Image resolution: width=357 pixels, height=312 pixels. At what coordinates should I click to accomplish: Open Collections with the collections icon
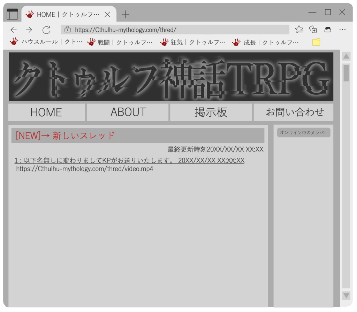pyautogui.click(x=313, y=30)
